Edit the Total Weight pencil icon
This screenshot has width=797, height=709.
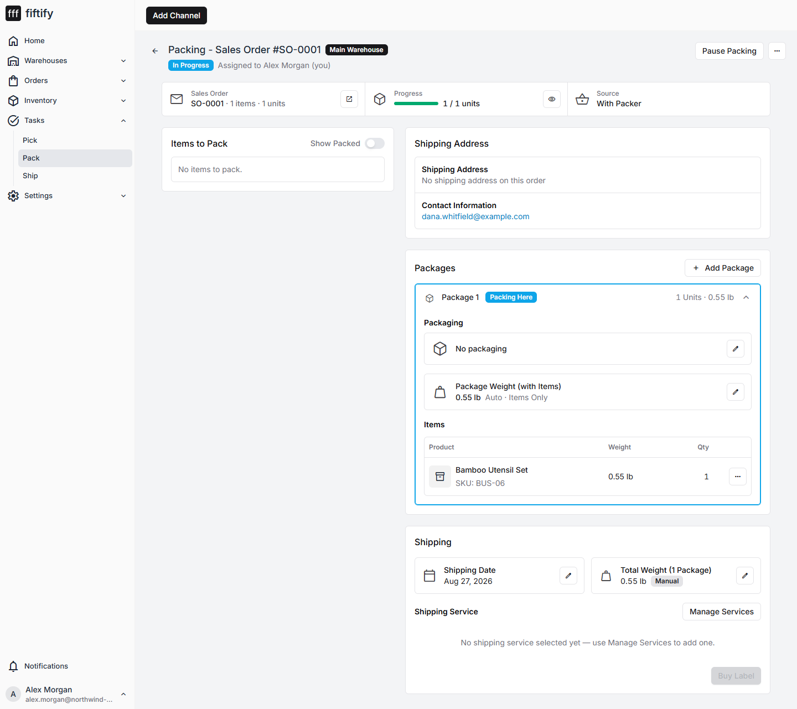(745, 576)
